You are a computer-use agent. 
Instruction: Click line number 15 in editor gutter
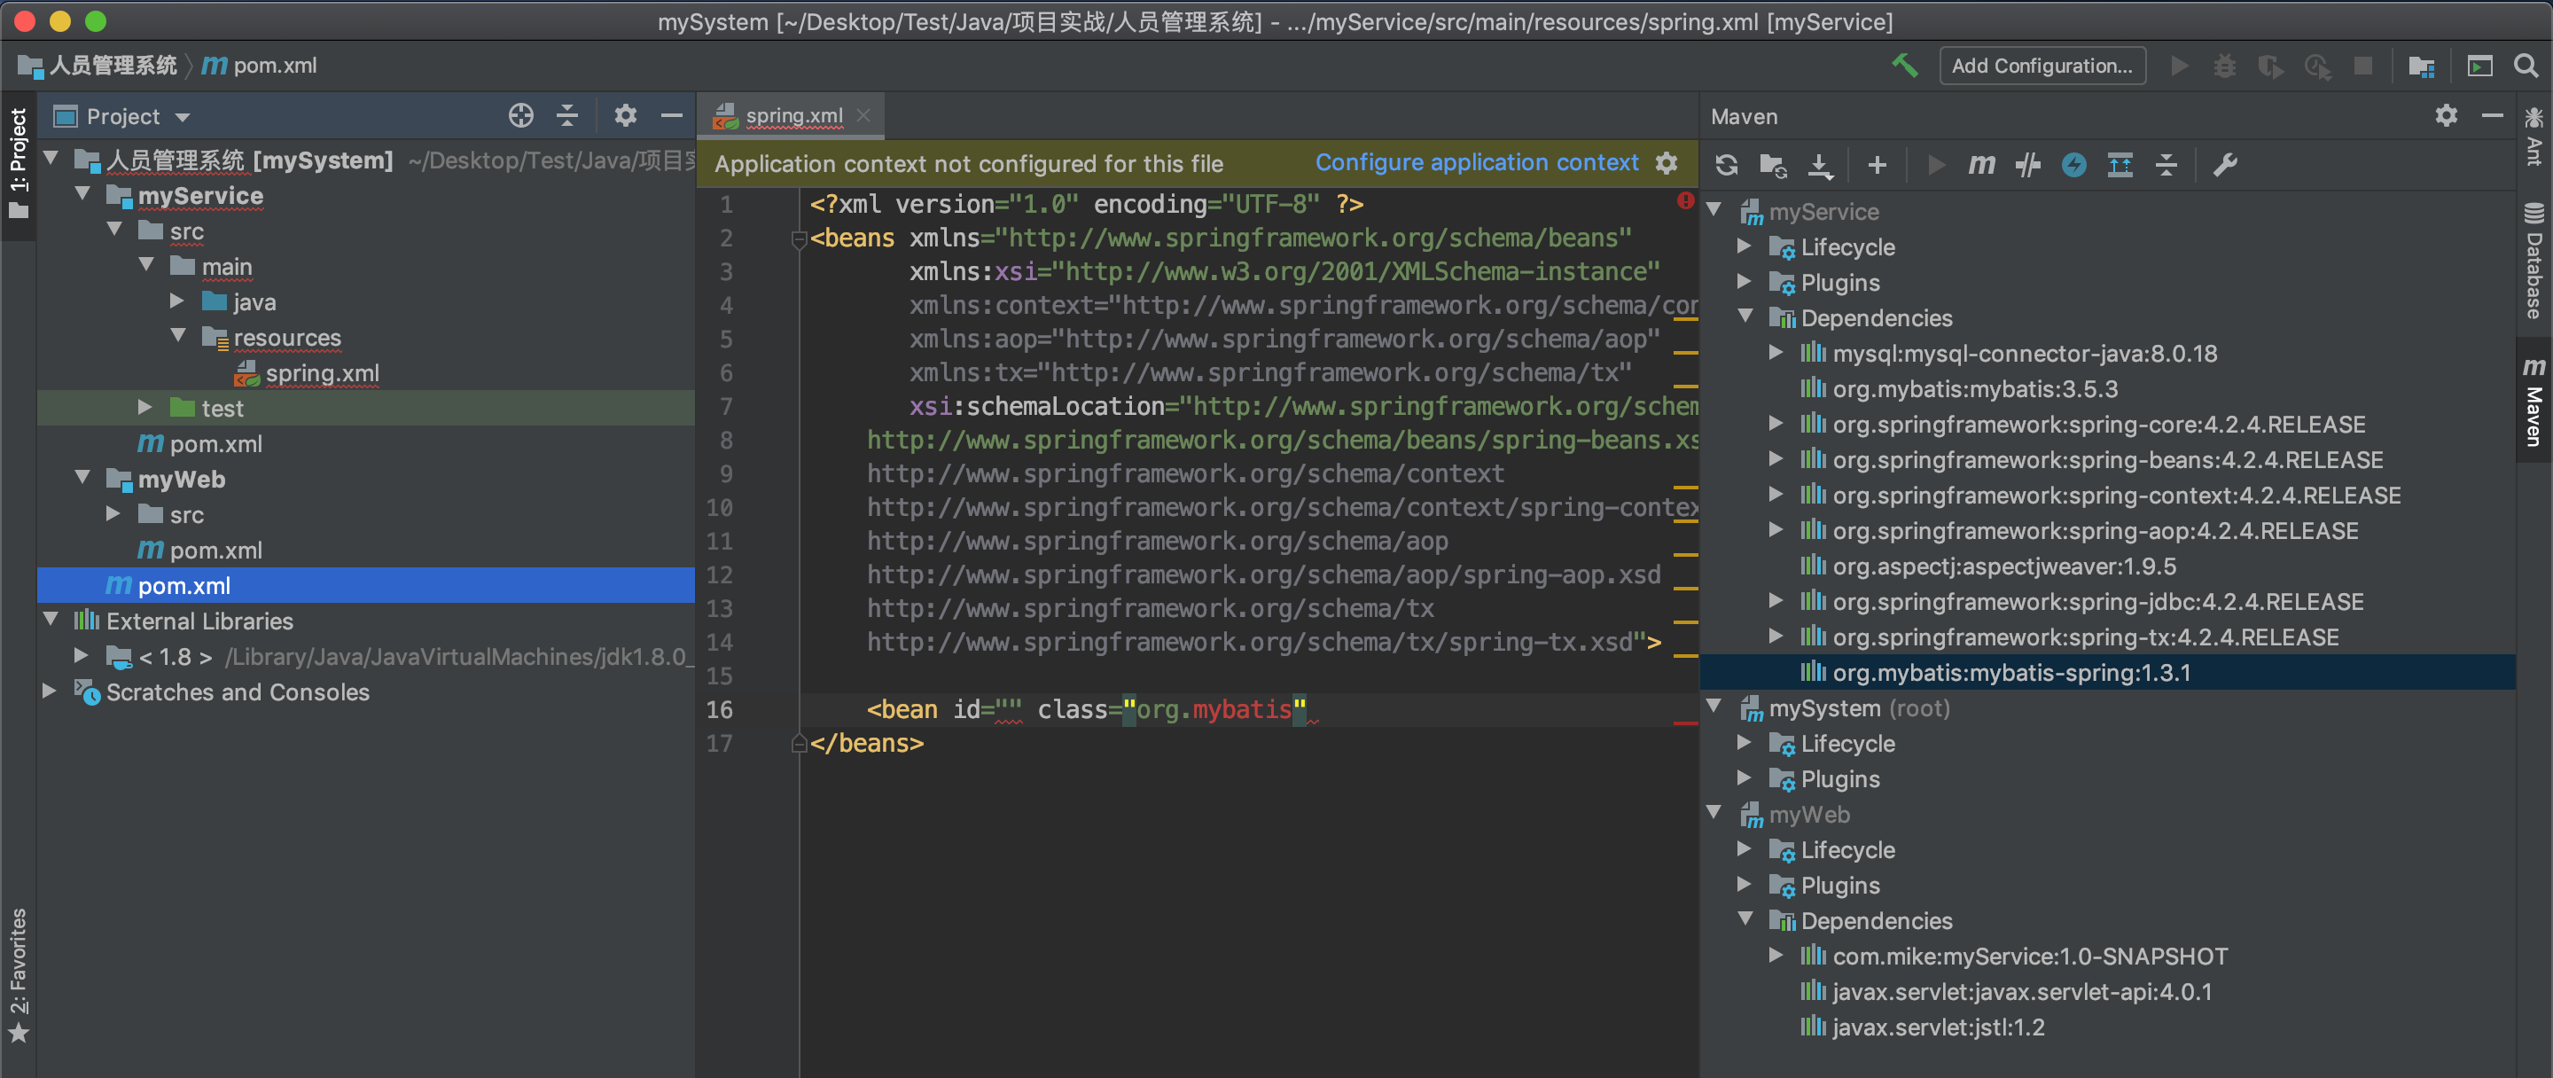(x=720, y=676)
